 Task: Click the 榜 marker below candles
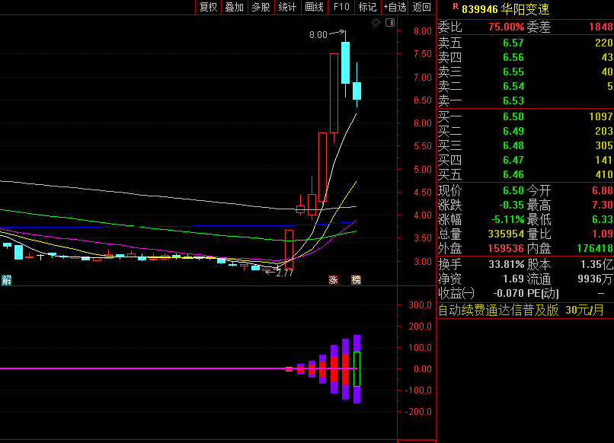(x=356, y=280)
